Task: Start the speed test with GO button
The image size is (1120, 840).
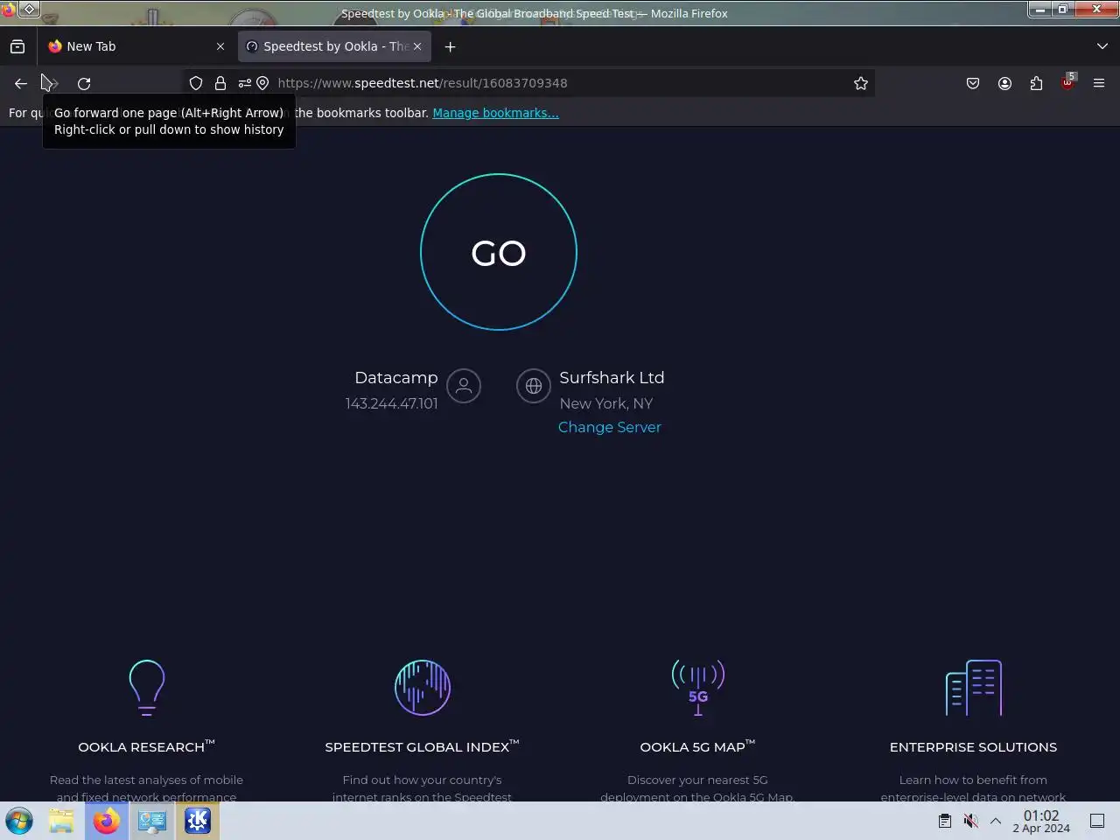Action: point(499,252)
